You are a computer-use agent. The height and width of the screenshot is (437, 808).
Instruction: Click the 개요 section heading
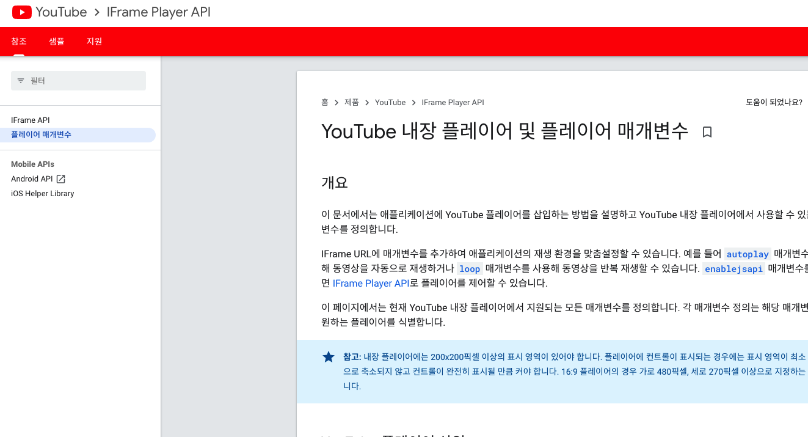tap(335, 182)
